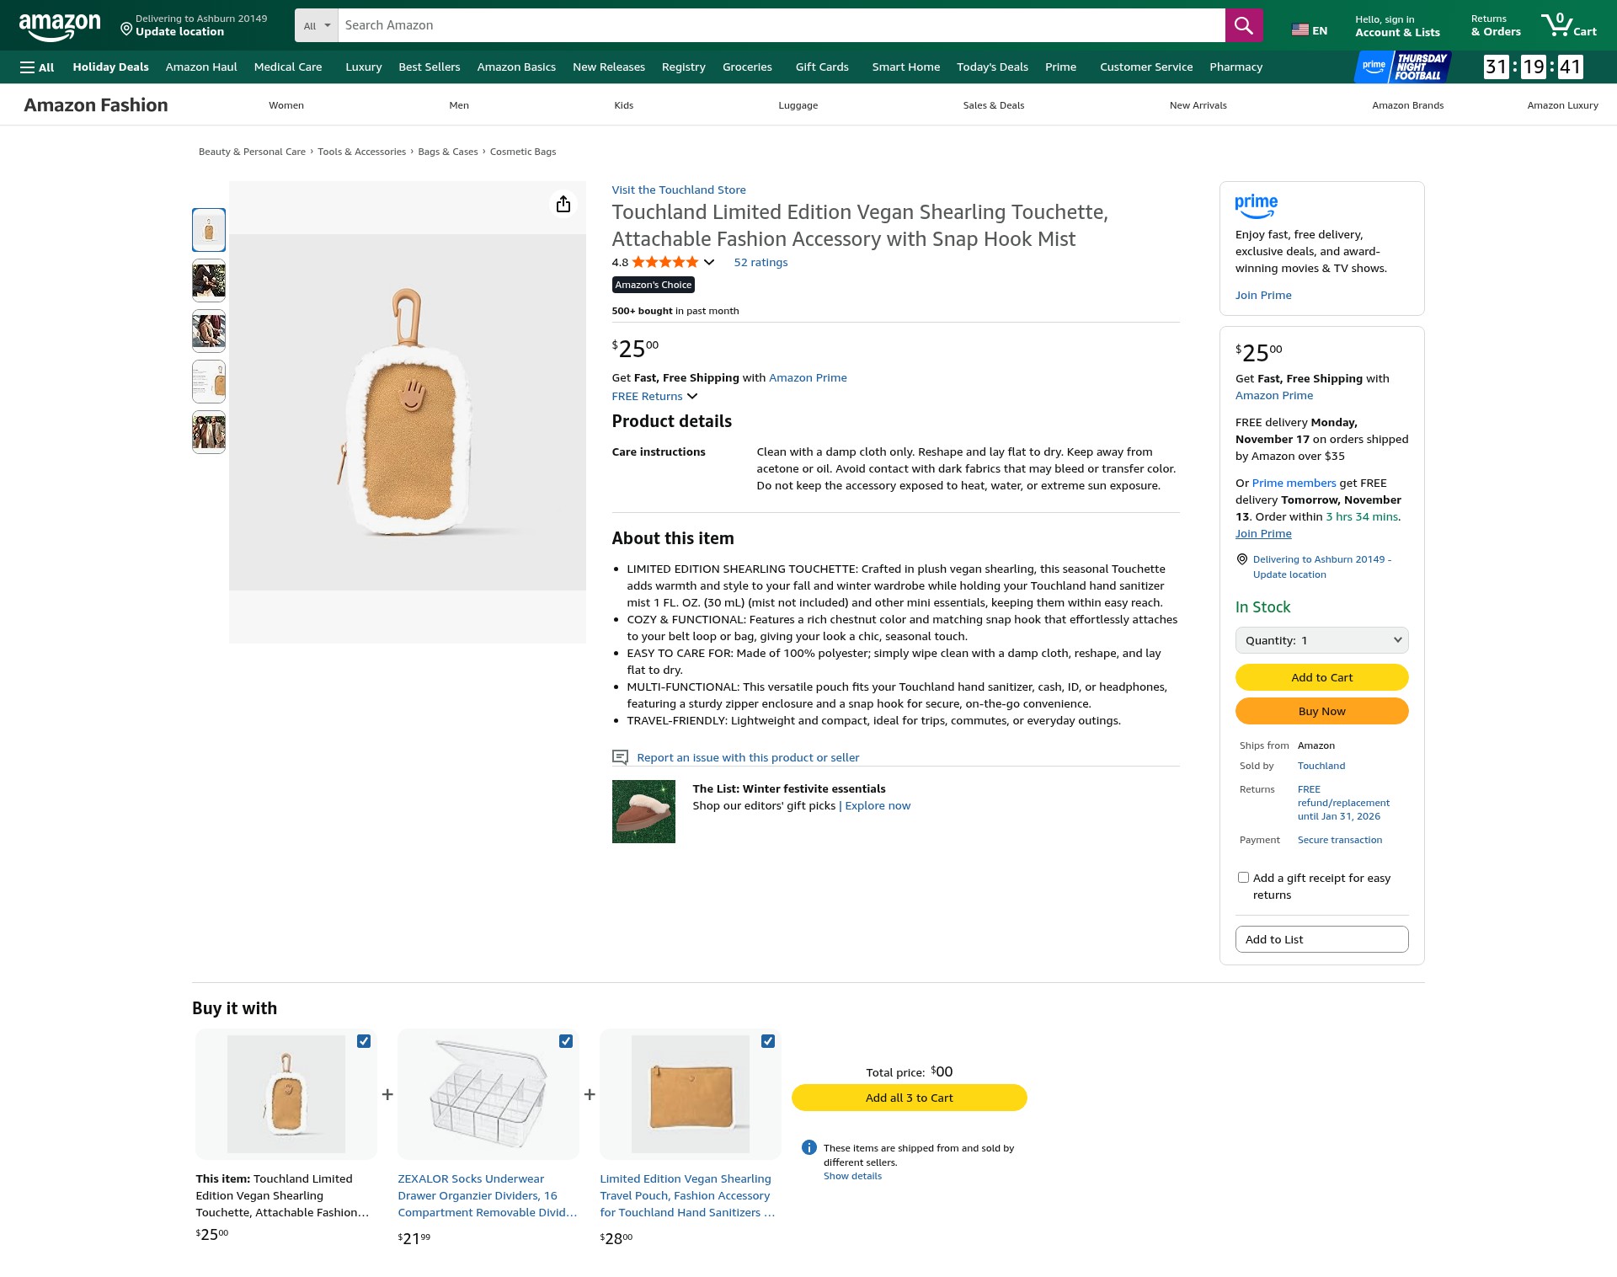Go to Today's Deals

tap(992, 67)
